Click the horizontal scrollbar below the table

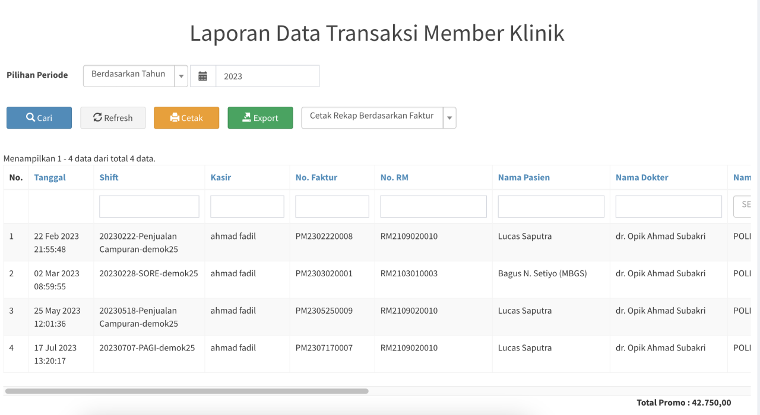[x=186, y=391]
